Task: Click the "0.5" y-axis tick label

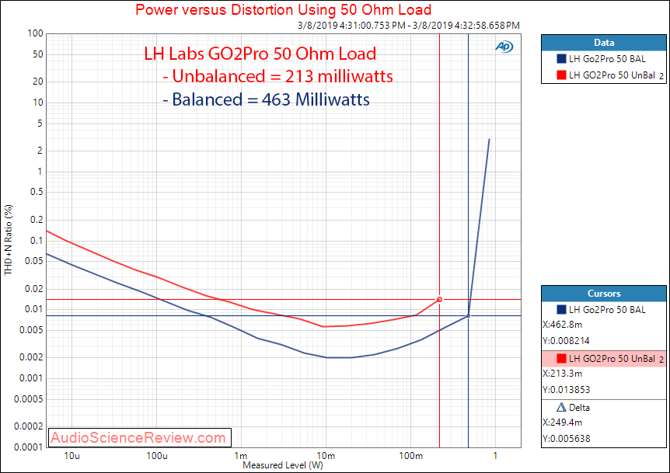Action: pos(37,192)
